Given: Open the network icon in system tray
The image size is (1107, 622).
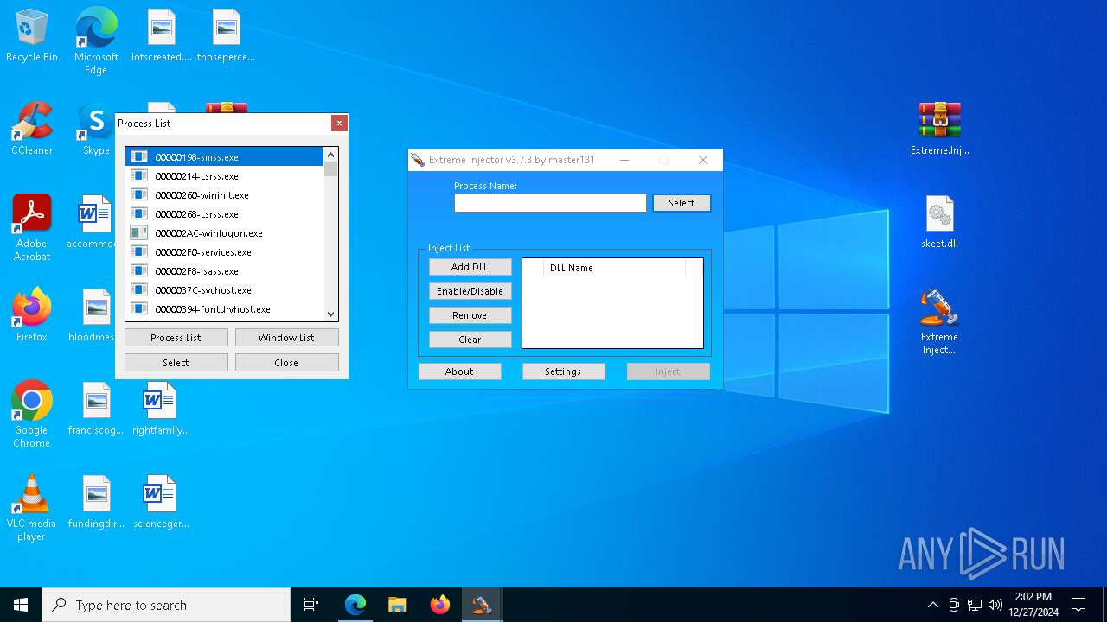Looking at the screenshot, I should pyautogui.click(x=975, y=605).
